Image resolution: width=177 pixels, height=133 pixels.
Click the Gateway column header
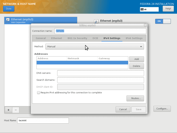pos(113,58)
